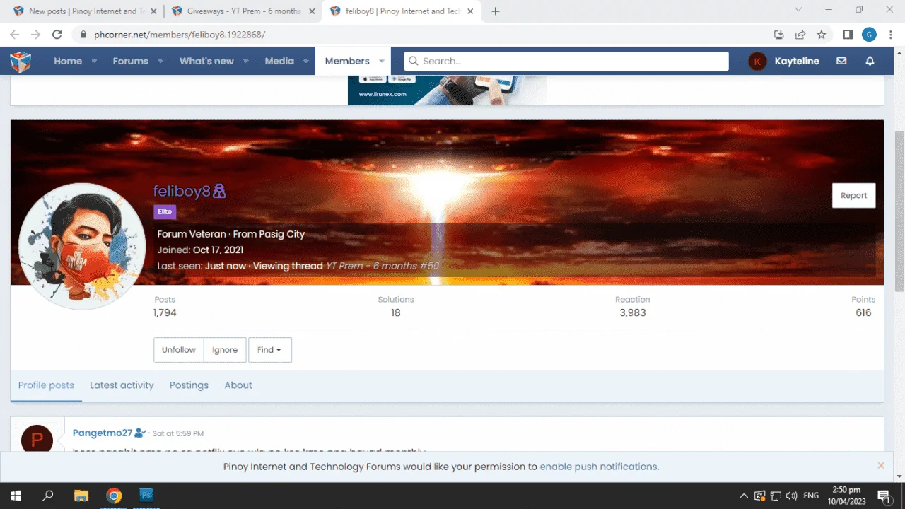Open the Find dropdown button

pyautogui.click(x=270, y=350)
